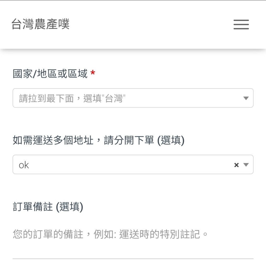Click the placeholder text 選填"台灣"
Viewport: 266px width, 268px height.
click(x=104, y=98)
